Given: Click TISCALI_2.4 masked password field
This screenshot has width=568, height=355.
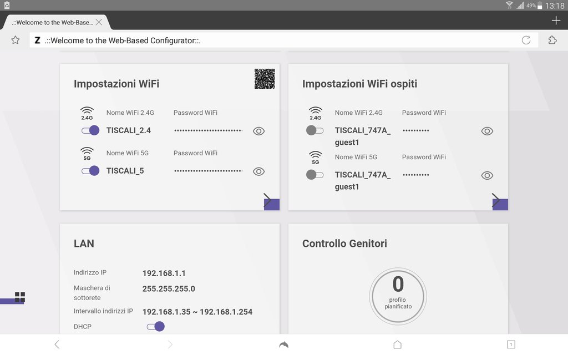Looking at the screenshot, I should [x=209, y=130].
